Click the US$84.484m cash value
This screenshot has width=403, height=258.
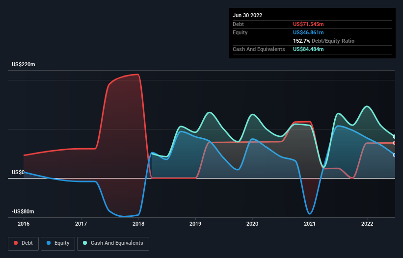[x=308, y=49]
